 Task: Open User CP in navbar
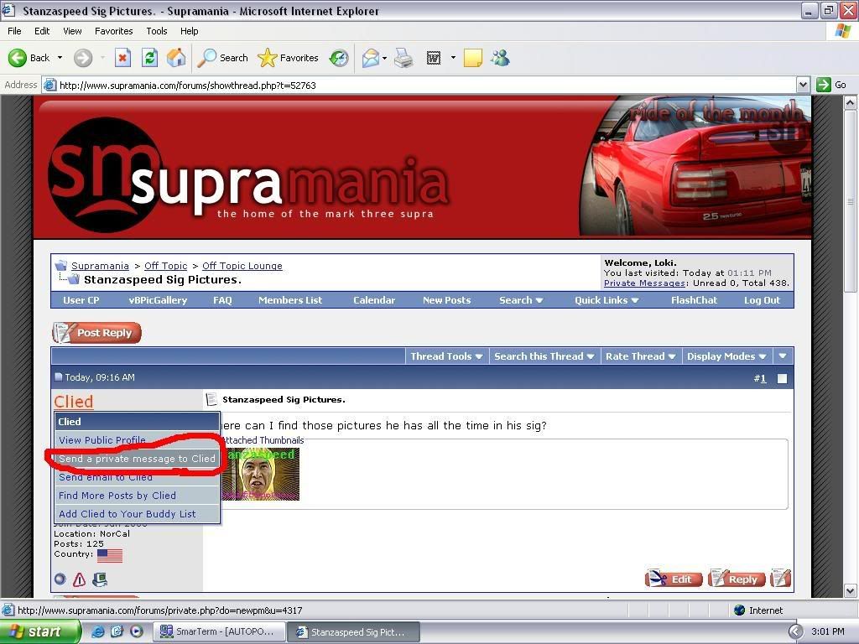click(x=81, y=300)
